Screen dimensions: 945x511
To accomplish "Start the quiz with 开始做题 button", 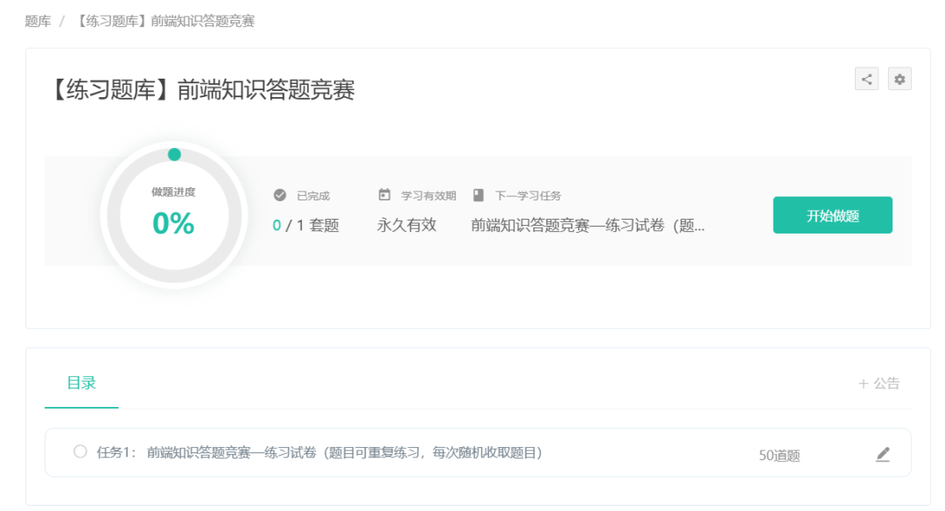I will [832, 215].
